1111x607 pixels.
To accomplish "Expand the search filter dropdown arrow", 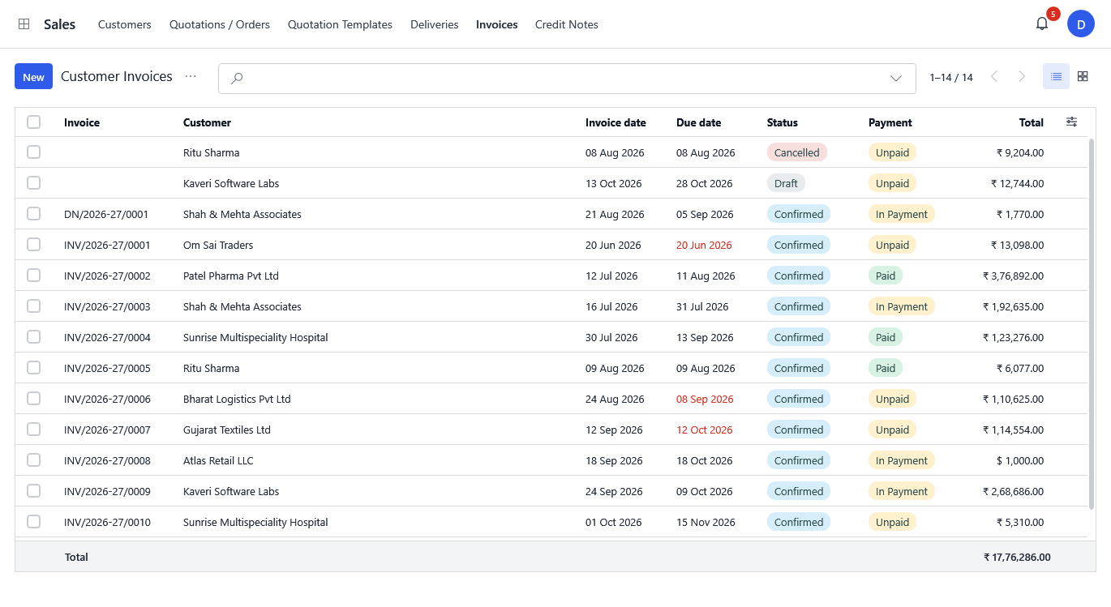I will (896, 79).
